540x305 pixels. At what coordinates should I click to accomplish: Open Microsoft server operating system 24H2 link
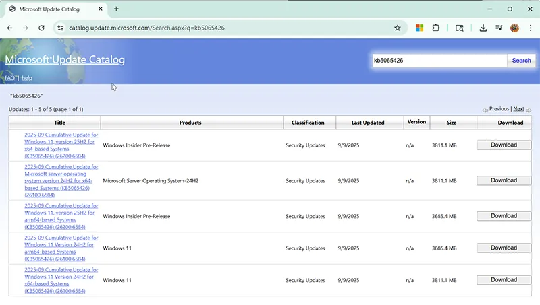61,180
